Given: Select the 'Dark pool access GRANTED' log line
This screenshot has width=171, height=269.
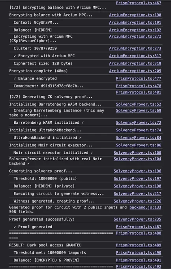Looking at the screenshot, I should (45, 245).
